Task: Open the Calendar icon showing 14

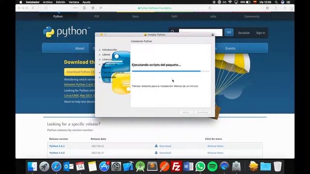Action: (x=80, y=166)
